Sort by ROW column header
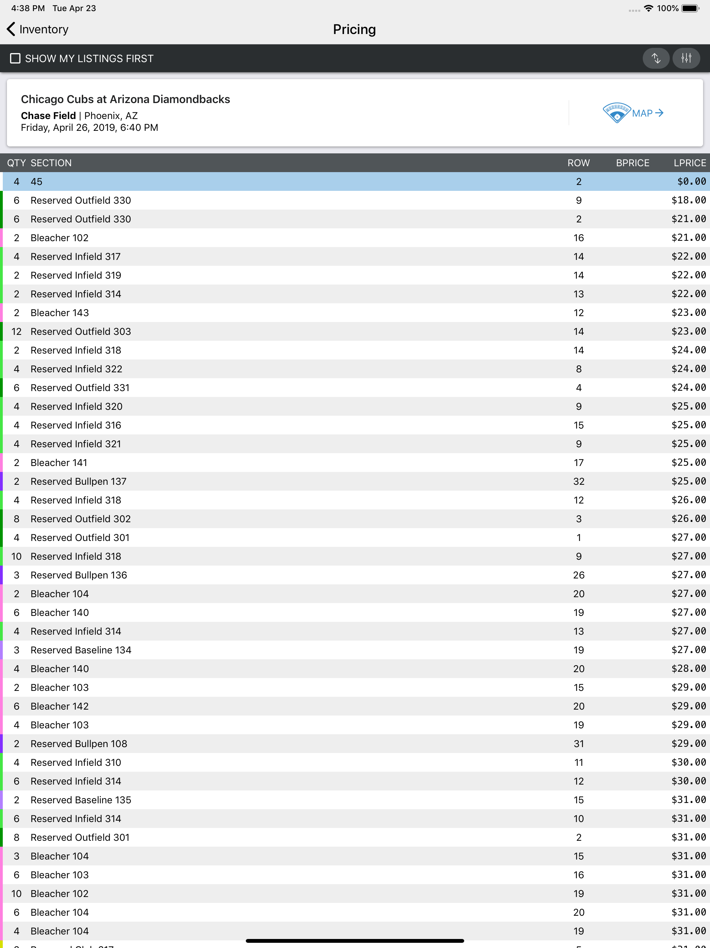Image resolution: width=710 pixels, height=948 pixels. click(x=579, y=163)
